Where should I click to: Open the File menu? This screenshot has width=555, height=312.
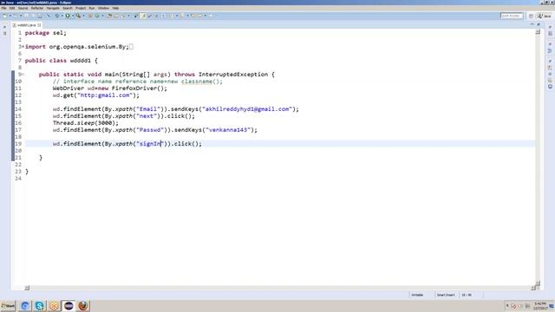click(x=3, y=8)
